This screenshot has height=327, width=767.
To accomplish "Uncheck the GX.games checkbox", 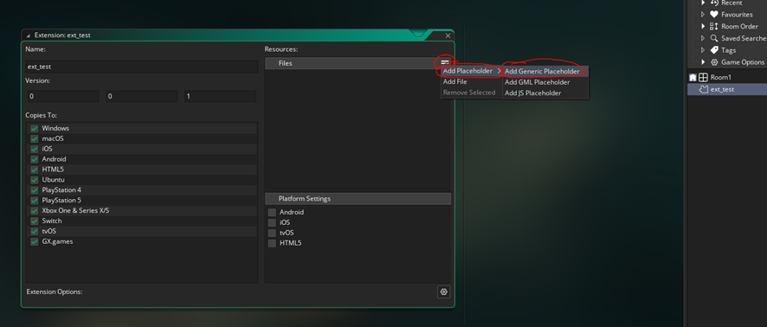I will click(35, 241).
